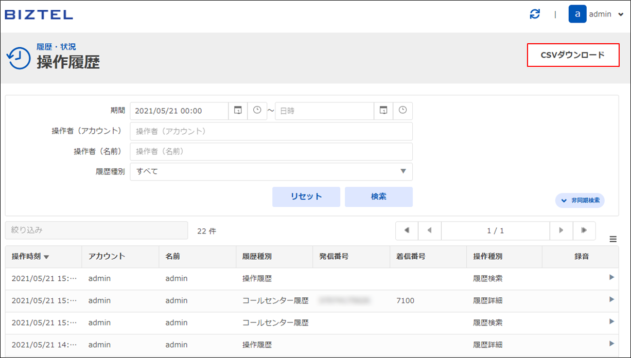Click the end date 日時 field
The image size is (631, 358).
[x=325, y=111]
